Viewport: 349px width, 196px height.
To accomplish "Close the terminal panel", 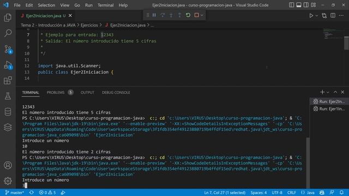I will tap(342, 92).
